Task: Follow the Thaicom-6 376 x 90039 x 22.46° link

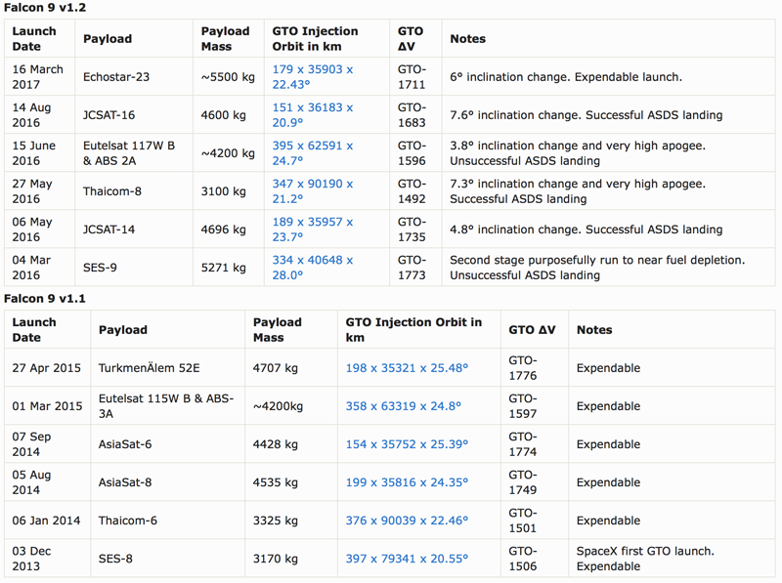Action: [407, 521]
